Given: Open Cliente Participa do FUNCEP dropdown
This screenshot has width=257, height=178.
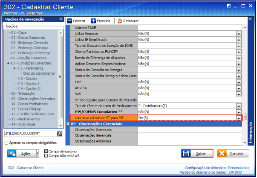Looking at the screenshot, I should 239,52.
